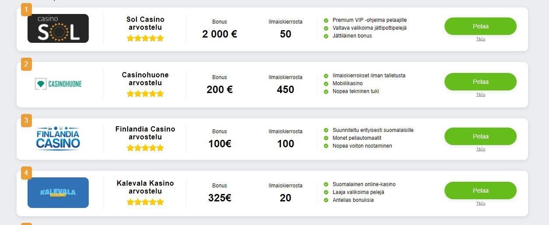Open the Kalevala Kasino arvostelu link
The width and height of the screenshot is (549, 225).
[x=145, y=187]
